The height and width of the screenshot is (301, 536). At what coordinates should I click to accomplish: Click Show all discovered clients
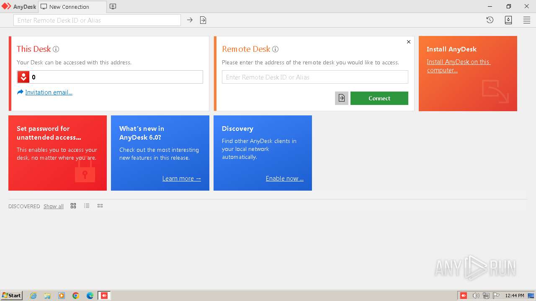[54, 206]
